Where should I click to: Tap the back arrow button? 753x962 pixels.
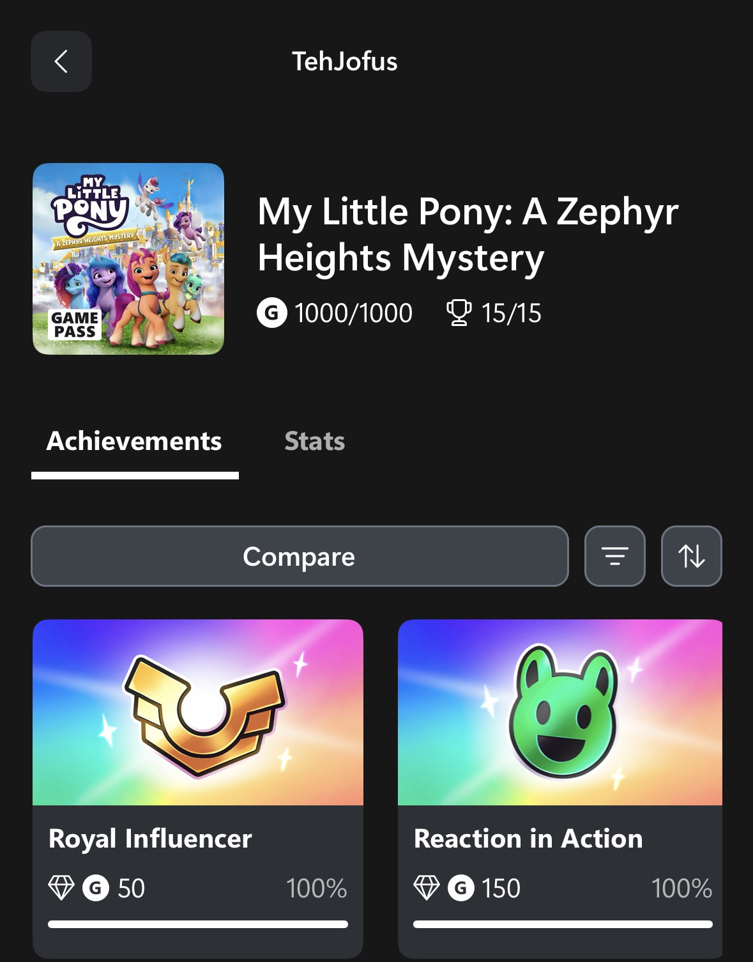click(61, 61)
